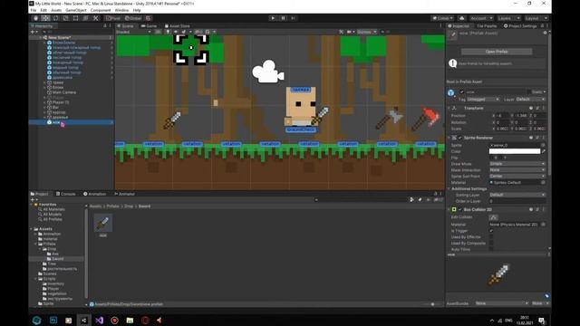Switch to the Asset Store tab
The image size is (580, 326).
pos(178,26)
